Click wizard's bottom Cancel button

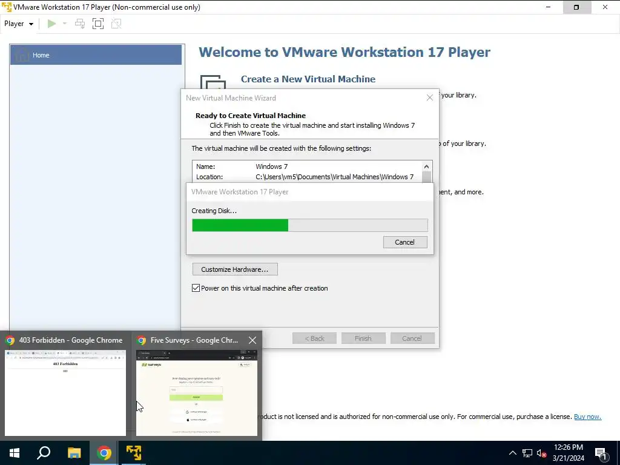(x=412, y=338)
